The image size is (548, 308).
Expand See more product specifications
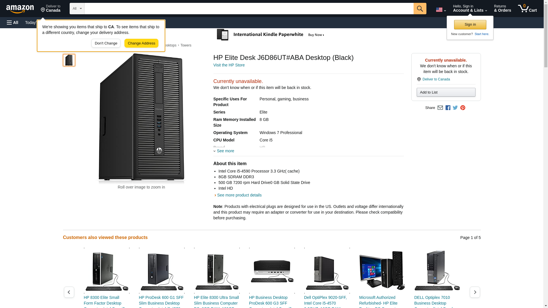[225, 151]
